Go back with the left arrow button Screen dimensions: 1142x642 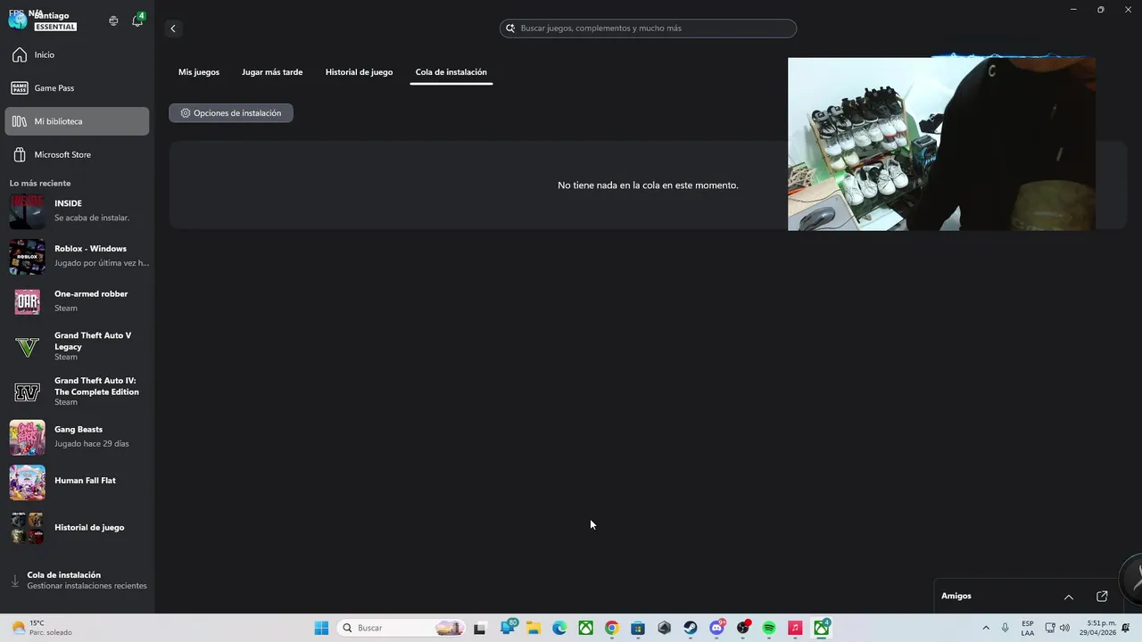click(x=173, y=29)
